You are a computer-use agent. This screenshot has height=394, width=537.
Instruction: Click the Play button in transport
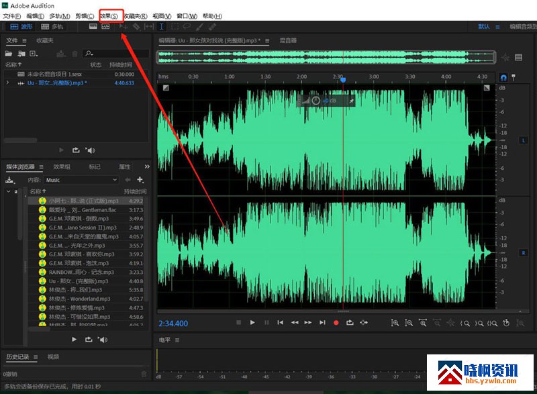pos(252,322)
